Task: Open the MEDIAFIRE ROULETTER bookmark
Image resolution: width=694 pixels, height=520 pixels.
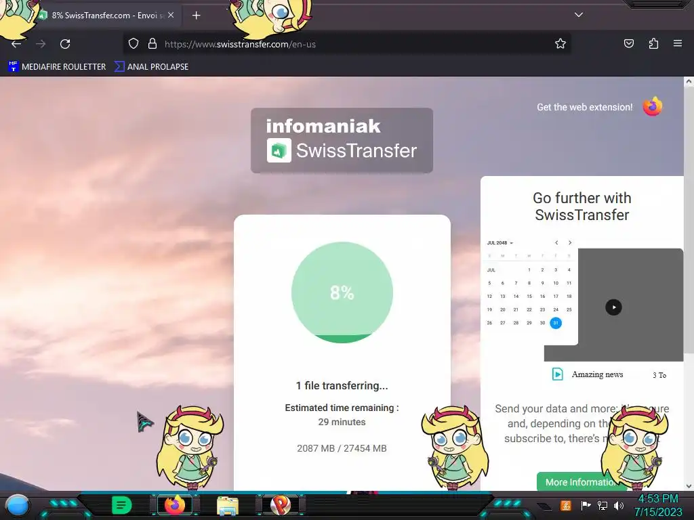Action: pos(57,67)
